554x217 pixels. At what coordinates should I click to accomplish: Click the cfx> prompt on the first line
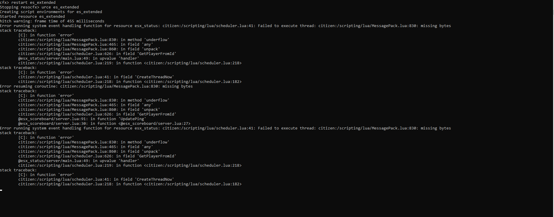pyautogui.click(x=4, y=2)
